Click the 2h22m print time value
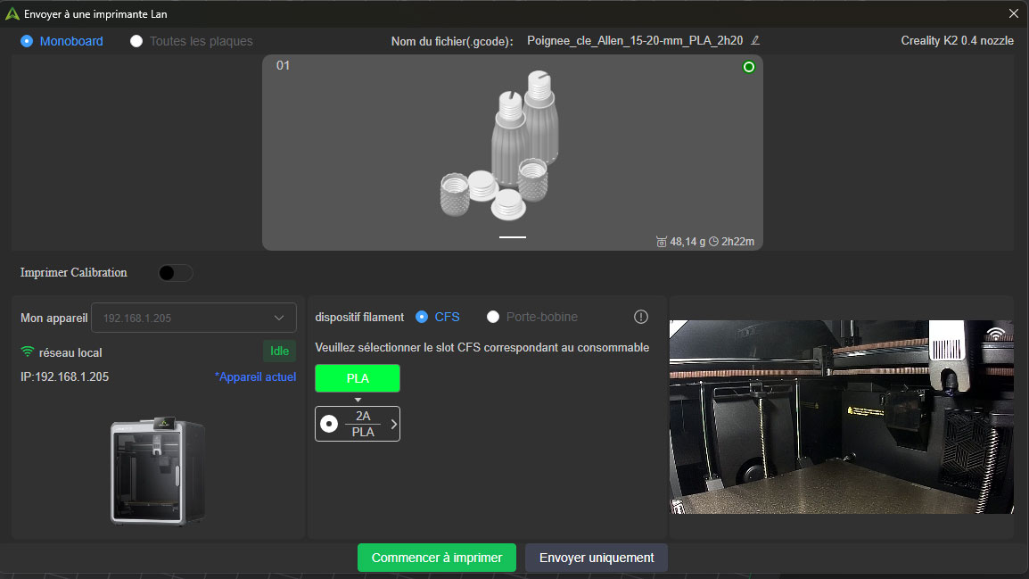This screenshot has height=579, width=1029. click(x=737, y=242)
